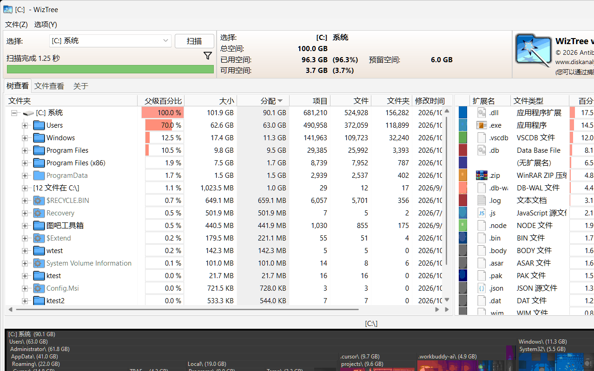This screenshot has width=594, height=371.
Task: Expand the Windows folder node
Action: (x=25, y=138)
